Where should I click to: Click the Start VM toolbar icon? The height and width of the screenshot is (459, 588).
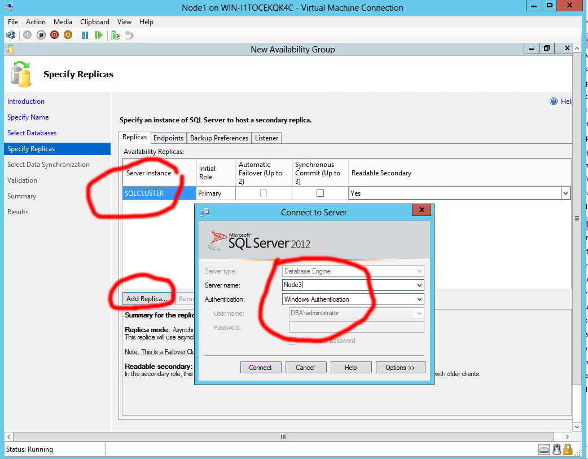coord(28,35)
